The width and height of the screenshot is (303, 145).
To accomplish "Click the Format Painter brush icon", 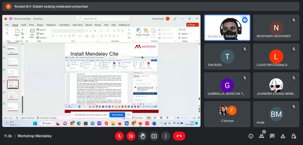I will (x=22, y=37).
